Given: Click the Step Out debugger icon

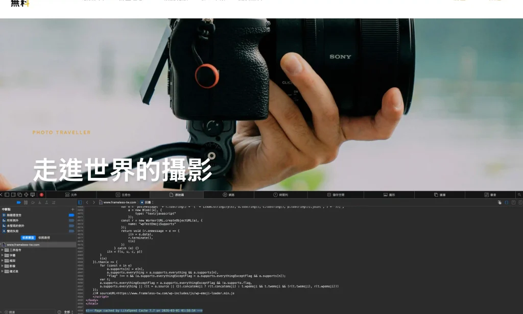Looking at the screenshot, I should (x=47, y=202).
